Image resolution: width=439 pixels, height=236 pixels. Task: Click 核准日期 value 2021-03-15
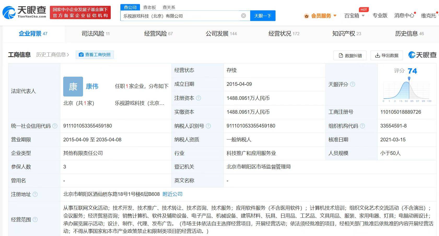(393, 140)
